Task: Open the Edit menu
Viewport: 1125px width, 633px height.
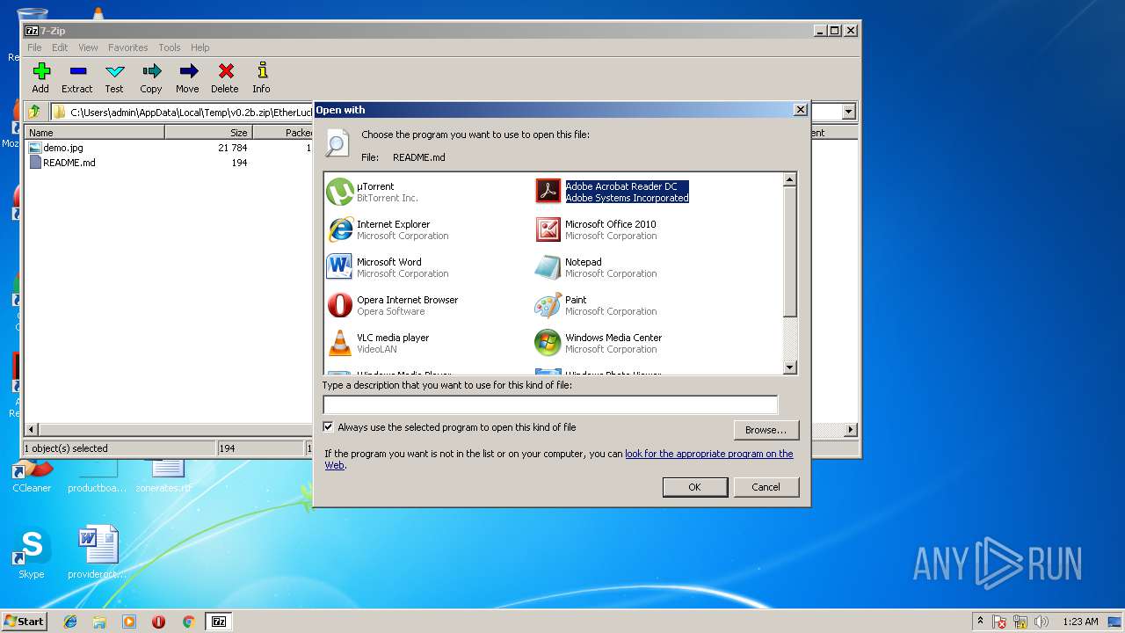Action: [60, 47]
